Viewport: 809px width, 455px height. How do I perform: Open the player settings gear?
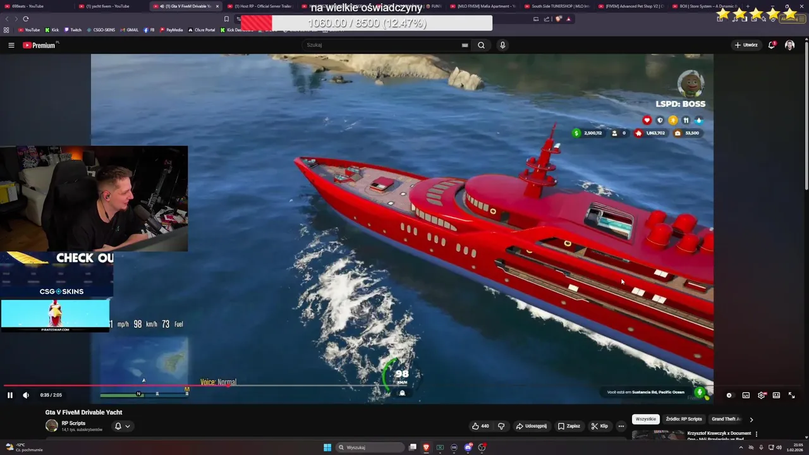tap(761, 395)
